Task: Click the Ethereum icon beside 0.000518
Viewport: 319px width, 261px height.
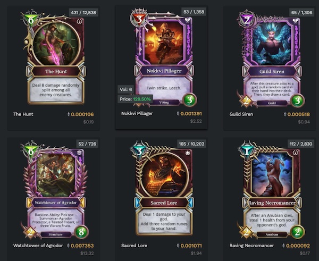Action: (x=285, y=114)
